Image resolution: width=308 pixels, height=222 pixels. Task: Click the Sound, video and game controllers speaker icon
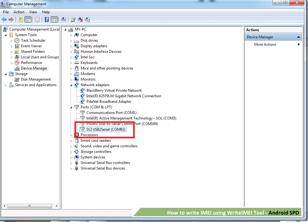76,146
